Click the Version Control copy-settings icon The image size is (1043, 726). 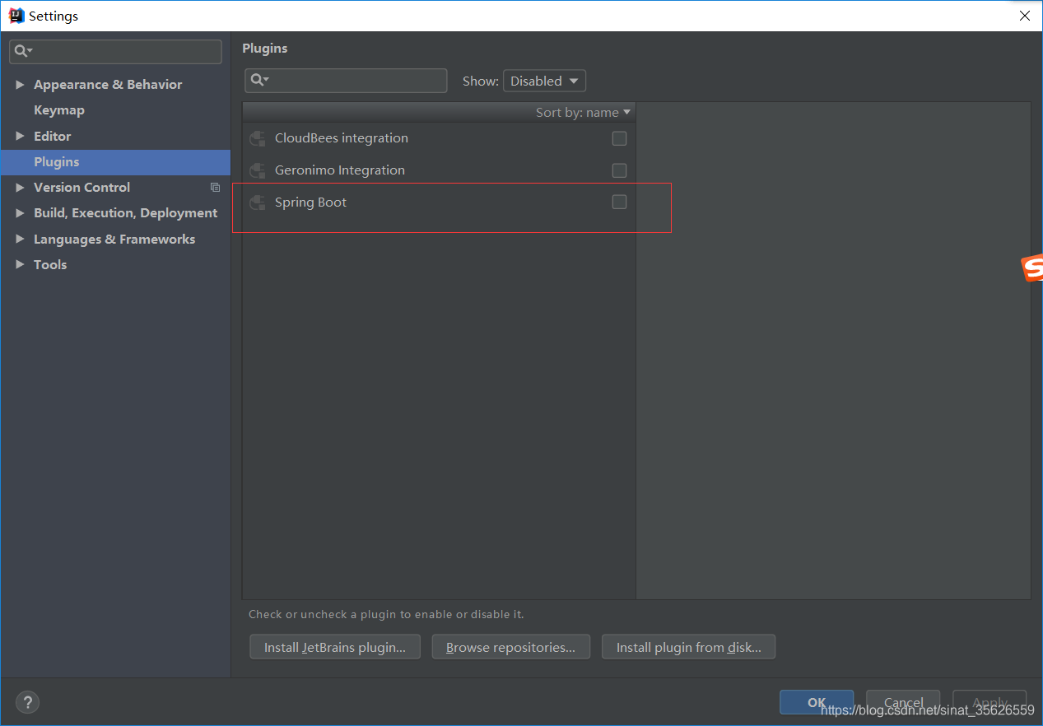tap(215, 188)
